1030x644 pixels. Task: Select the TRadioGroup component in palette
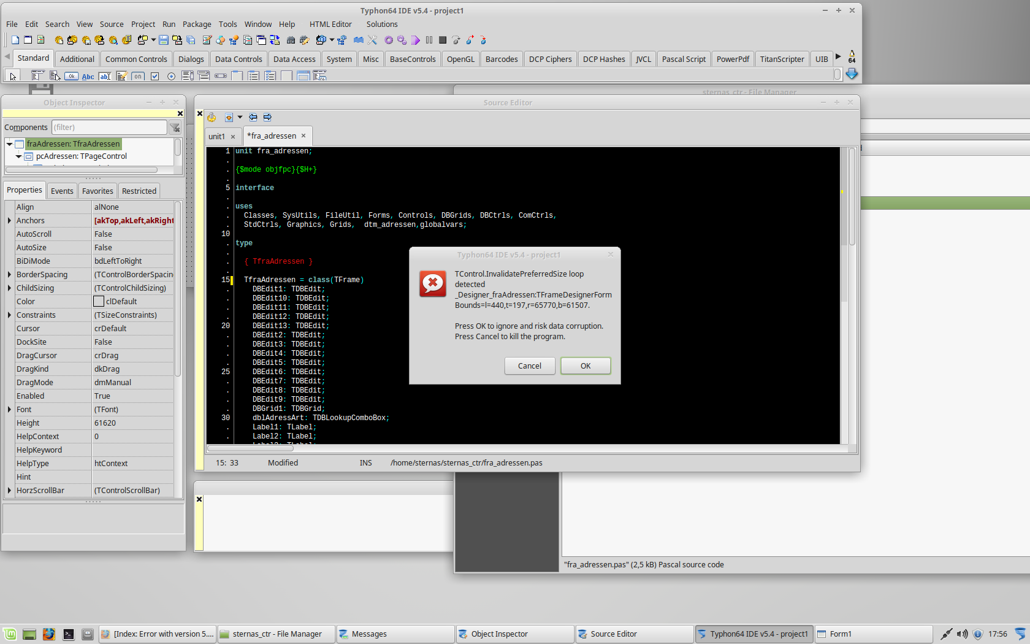pyautogui.click(x=254, y=76)
